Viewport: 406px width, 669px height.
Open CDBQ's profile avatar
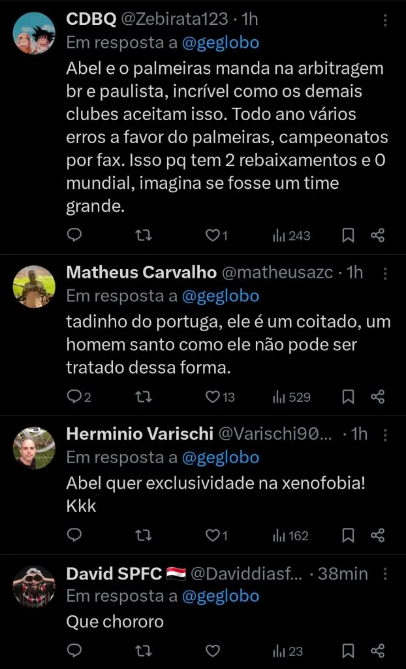point(35,33)
